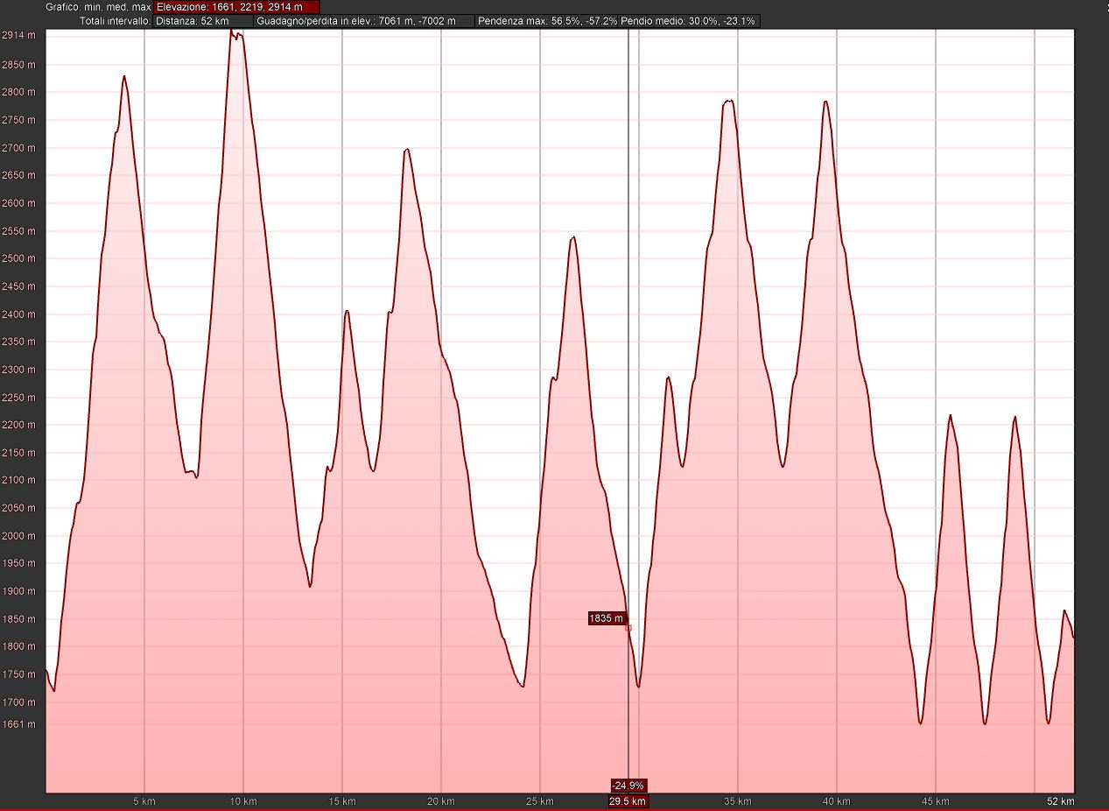Click the 1835 m elevation cursor label
The image size is (1109, 811).
point(607,618)
